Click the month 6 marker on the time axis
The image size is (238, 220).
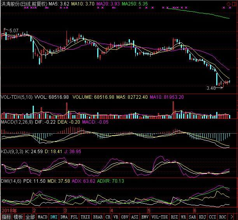pos(195,211)
